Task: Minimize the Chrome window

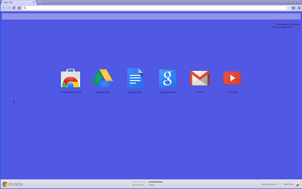Action: (x=287, y=1)
